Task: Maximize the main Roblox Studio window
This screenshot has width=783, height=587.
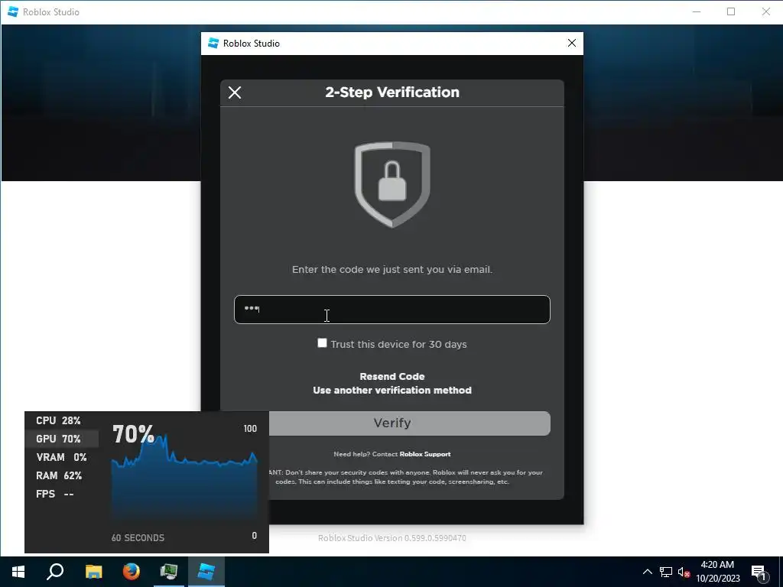Action: coord(731,12)
